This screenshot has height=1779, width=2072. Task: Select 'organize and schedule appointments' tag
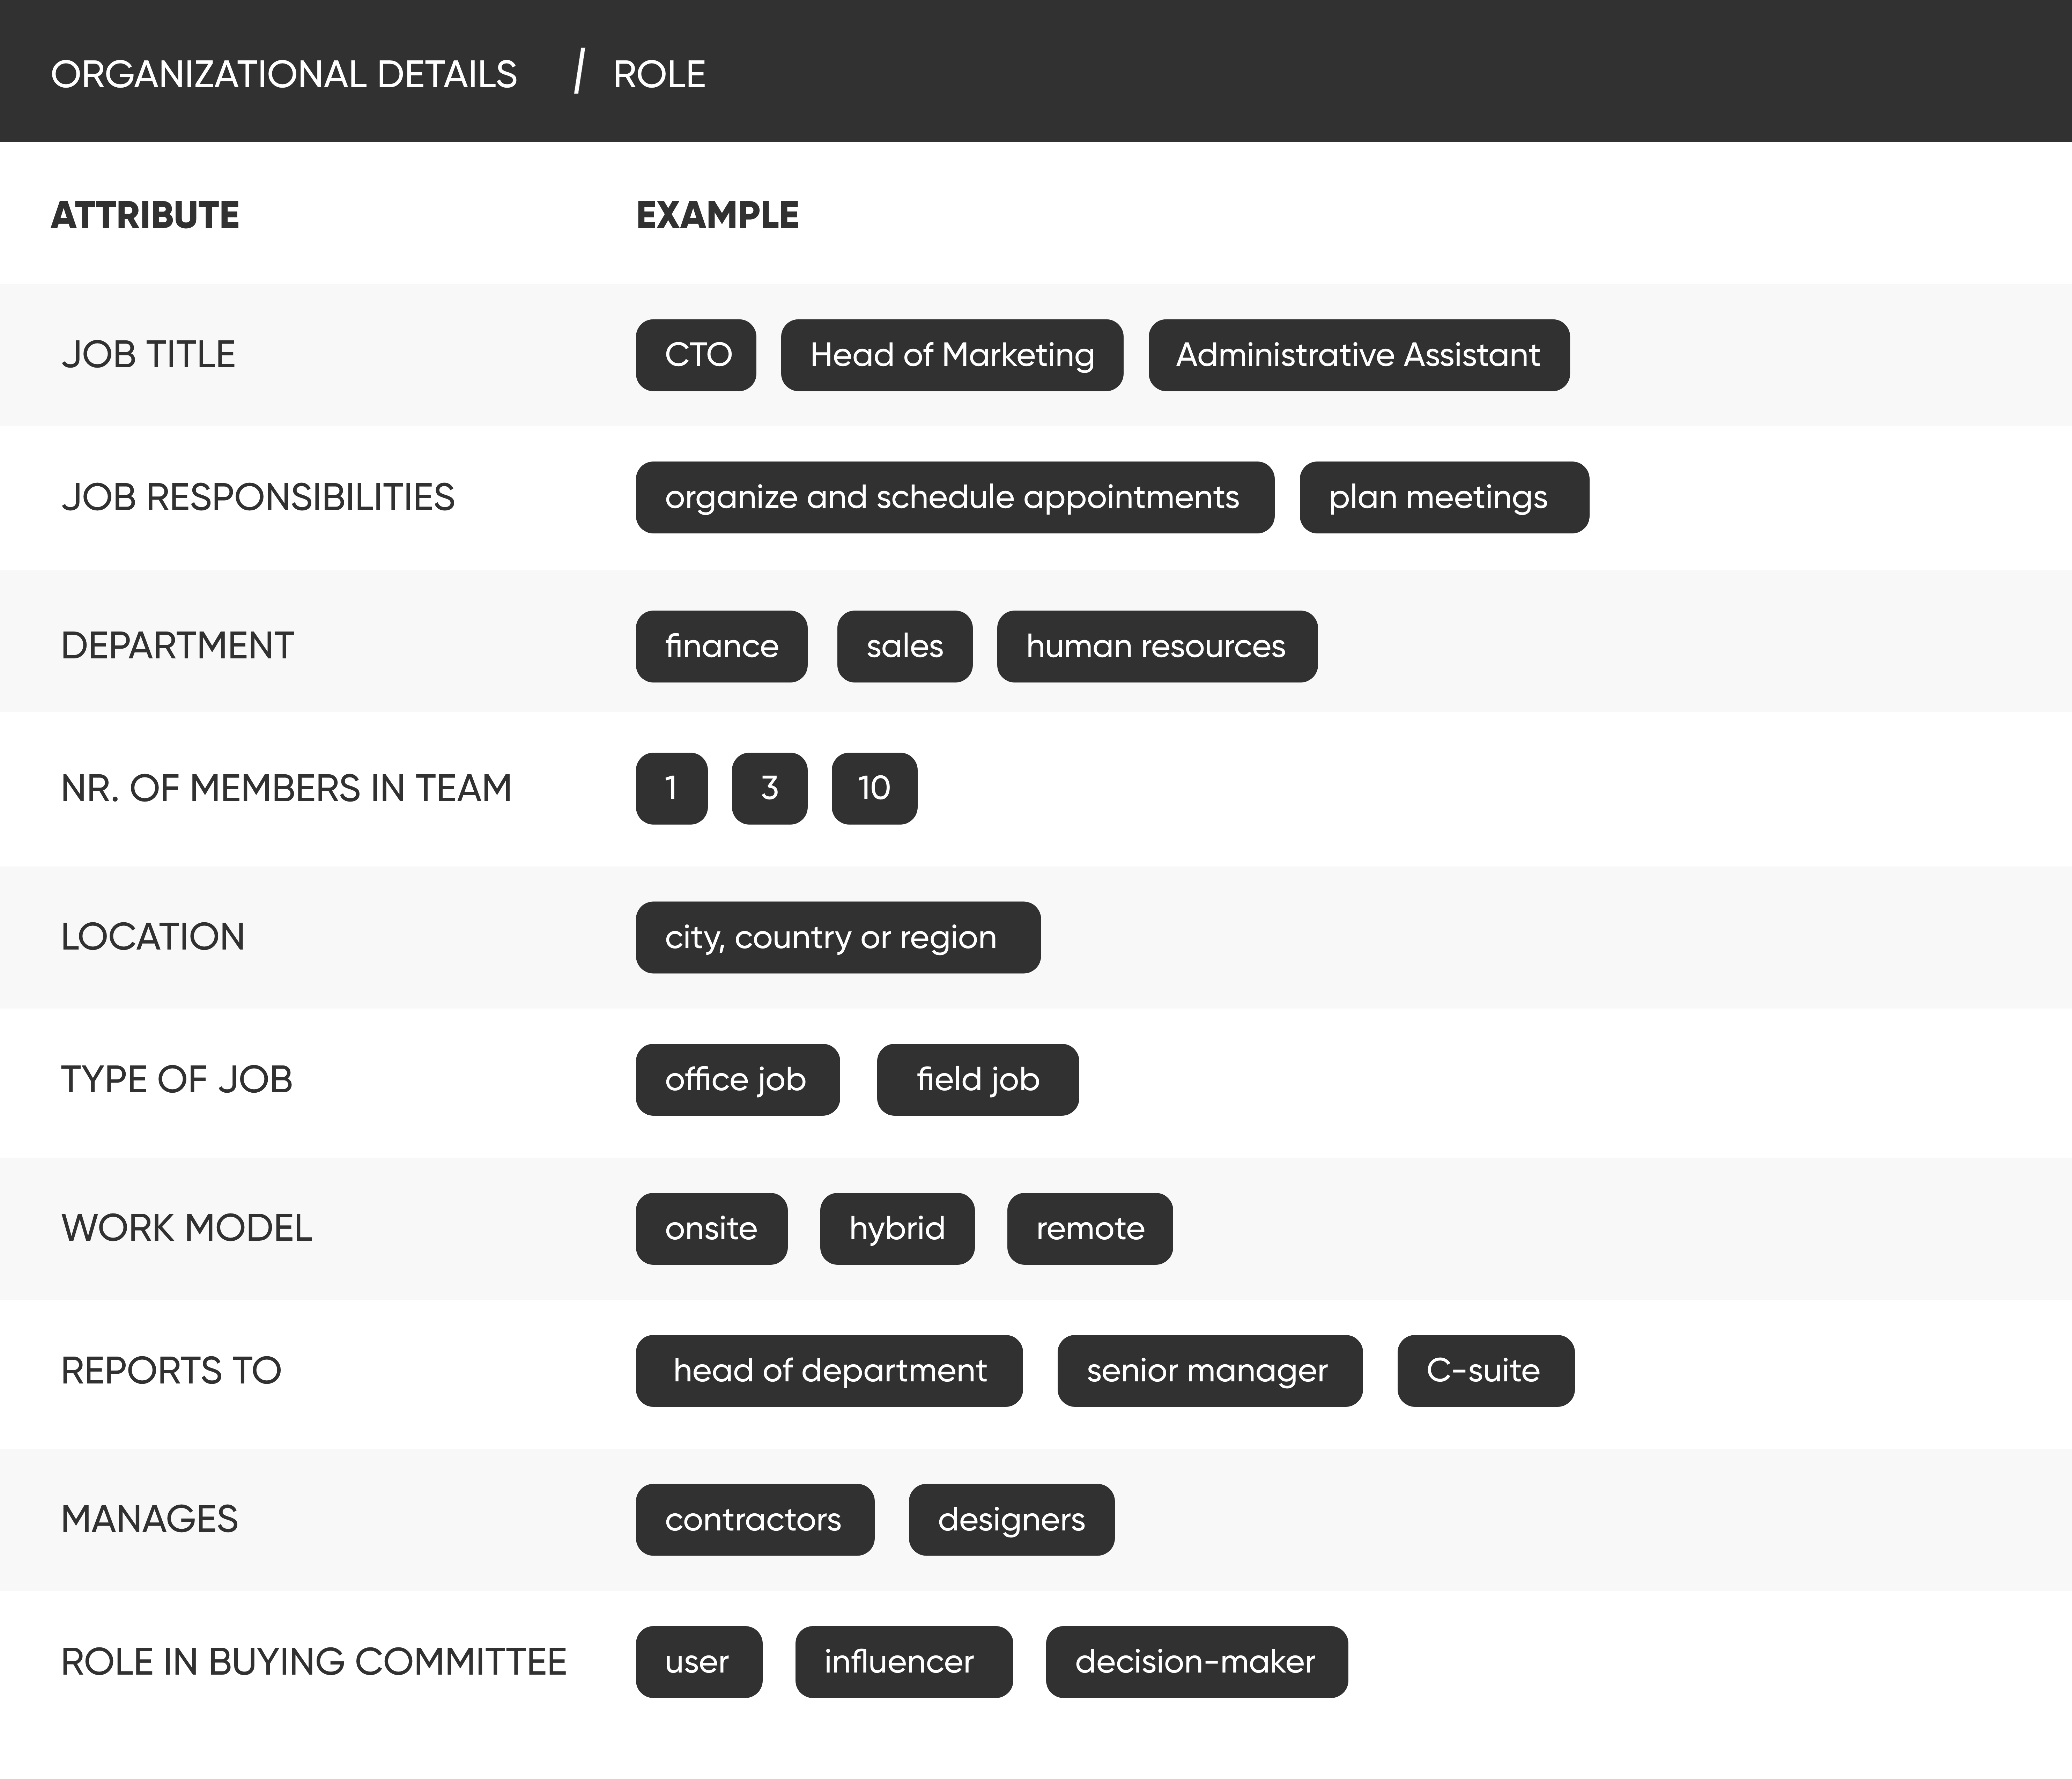click(x=954, y=497)
